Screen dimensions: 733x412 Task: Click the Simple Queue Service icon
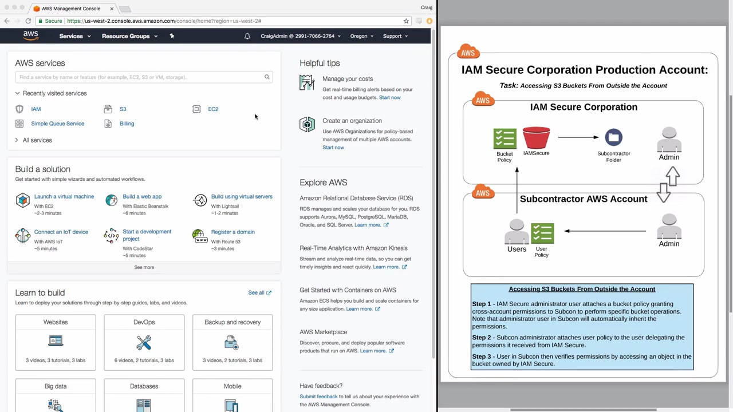(x=19, y=124)
